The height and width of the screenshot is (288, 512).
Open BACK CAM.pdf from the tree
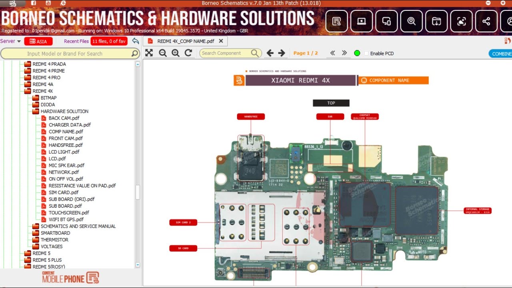(x=64, y=118)
